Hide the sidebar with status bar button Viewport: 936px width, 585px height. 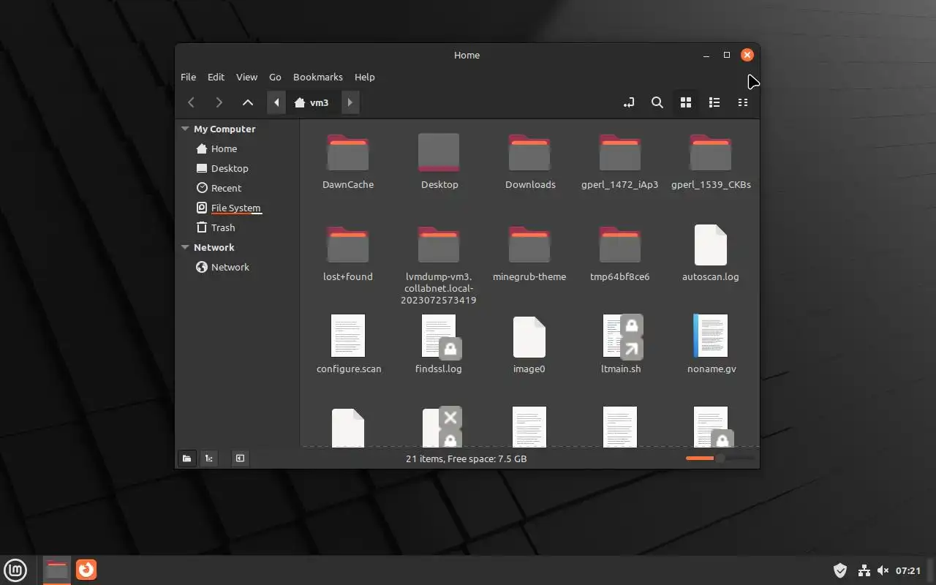pyautogui.click(x=240, y=458)
